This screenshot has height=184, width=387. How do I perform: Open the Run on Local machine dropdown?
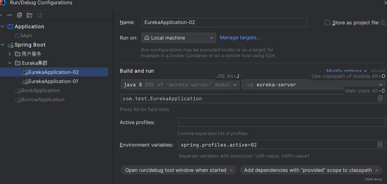179,38
